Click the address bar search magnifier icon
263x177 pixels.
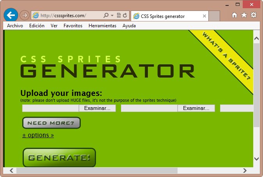tap(106, 16)
